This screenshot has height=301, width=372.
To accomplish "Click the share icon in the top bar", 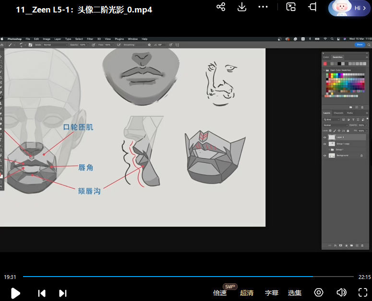I will pyautogui.click(x=221, y=7).
